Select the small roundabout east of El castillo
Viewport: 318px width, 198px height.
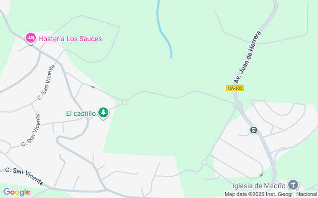click(x=125, y=102)
